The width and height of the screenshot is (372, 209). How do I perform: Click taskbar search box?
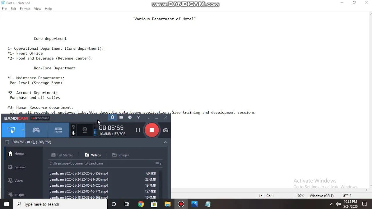pyautogui.click(x=60, y=204)
